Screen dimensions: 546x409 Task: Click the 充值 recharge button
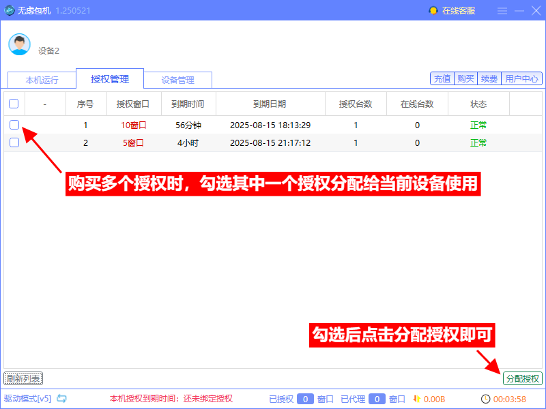[x=442, y=78]
